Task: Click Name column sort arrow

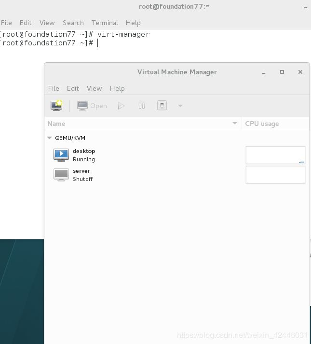Action: click(x=235, y=124)
